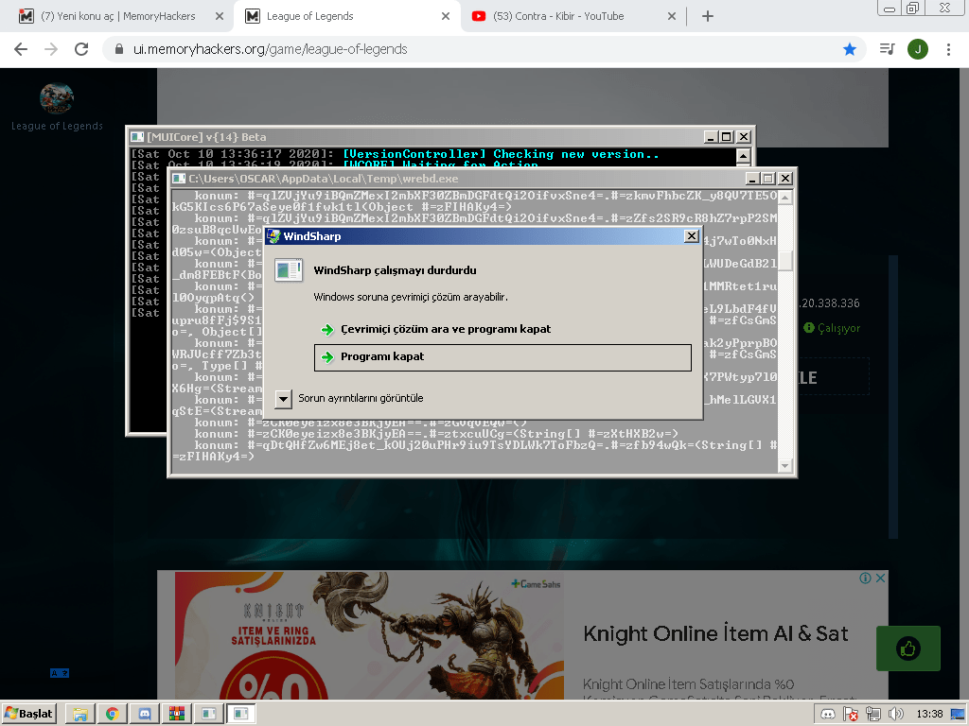Click the green thumbs-up button

click(907, 648)
